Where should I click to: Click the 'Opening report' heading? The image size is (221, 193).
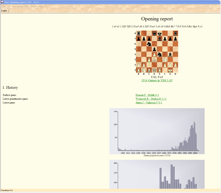157,19
